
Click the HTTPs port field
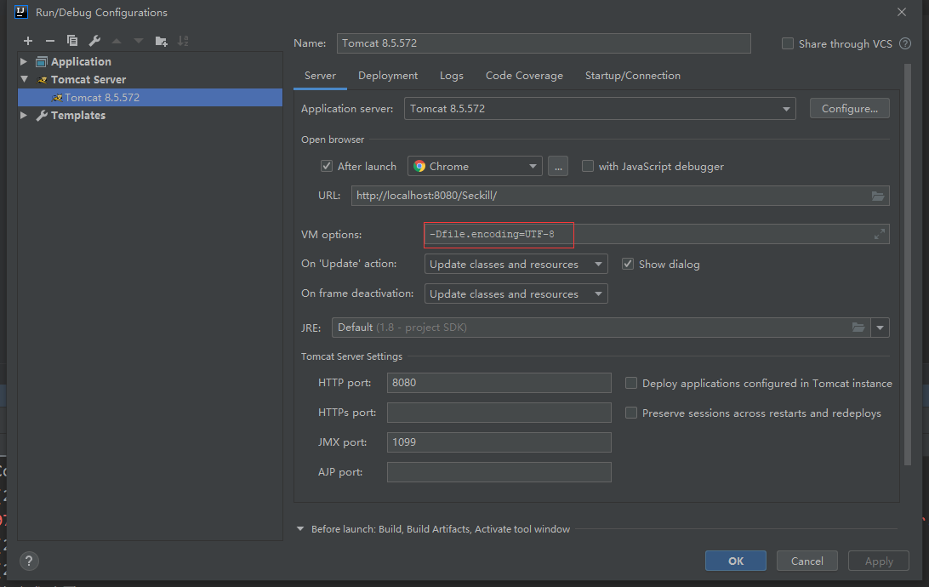(x=499, y=413)
